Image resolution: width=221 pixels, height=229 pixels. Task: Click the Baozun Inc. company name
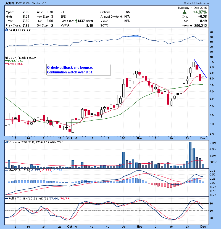pos(22,3)
